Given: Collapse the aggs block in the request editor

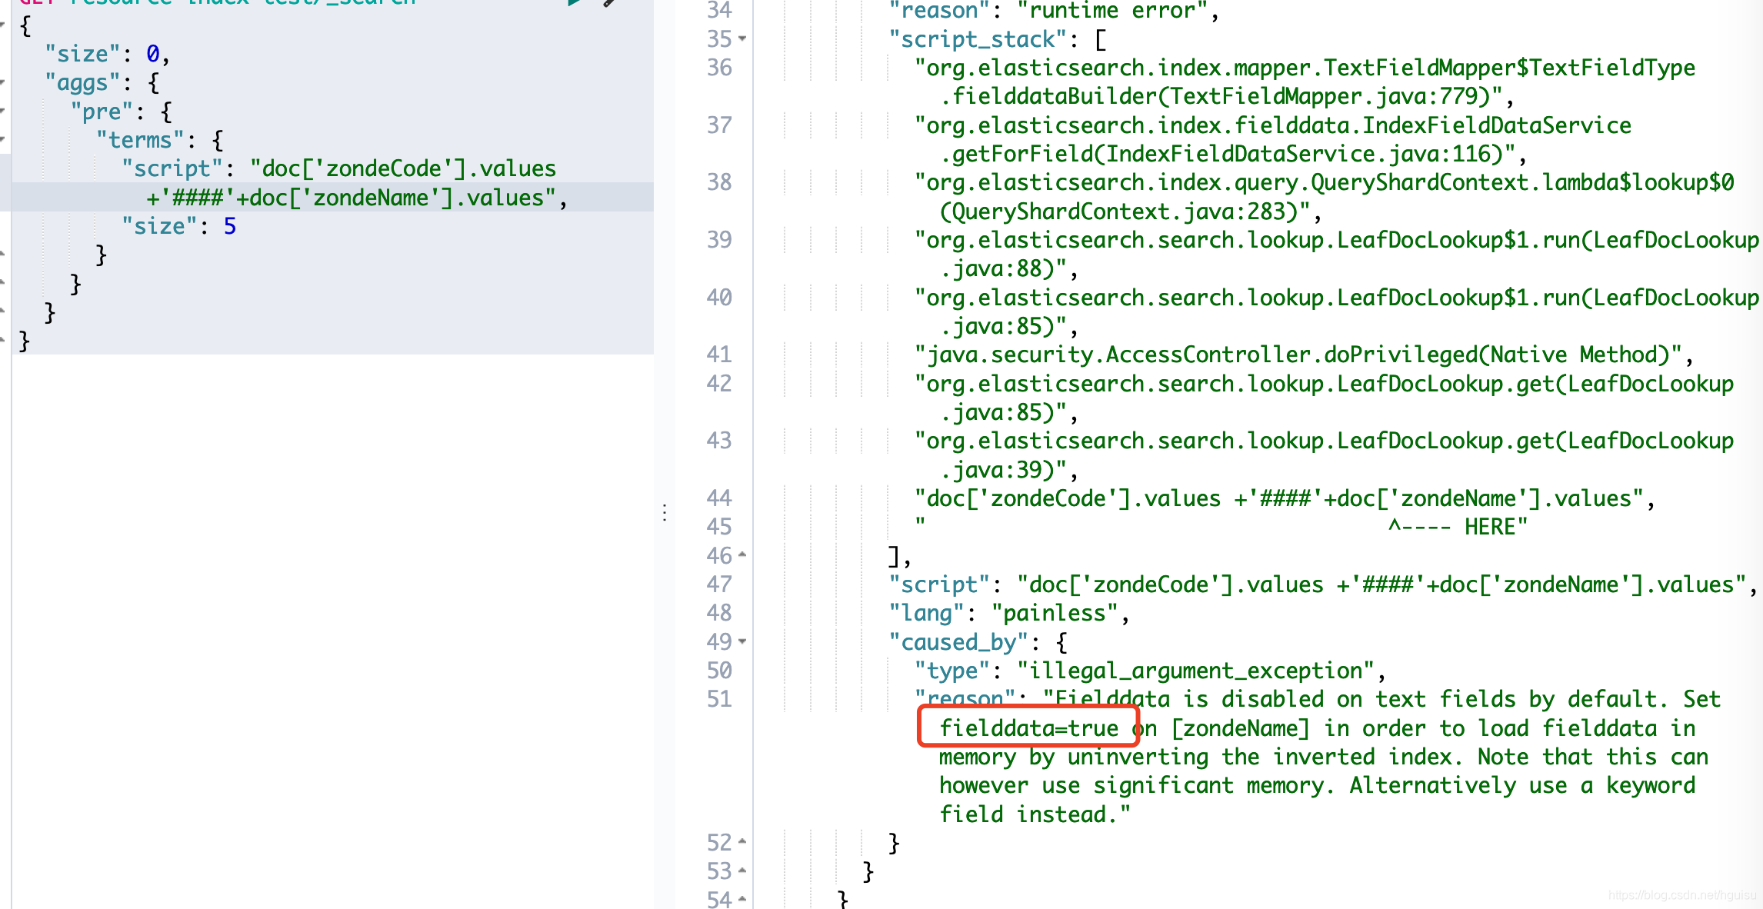Looking at the screenshot, I should (x=4, y=82).
